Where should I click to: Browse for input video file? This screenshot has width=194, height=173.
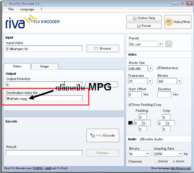[x=103, y=49]
